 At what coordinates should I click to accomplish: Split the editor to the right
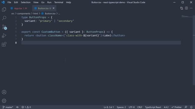186,8
